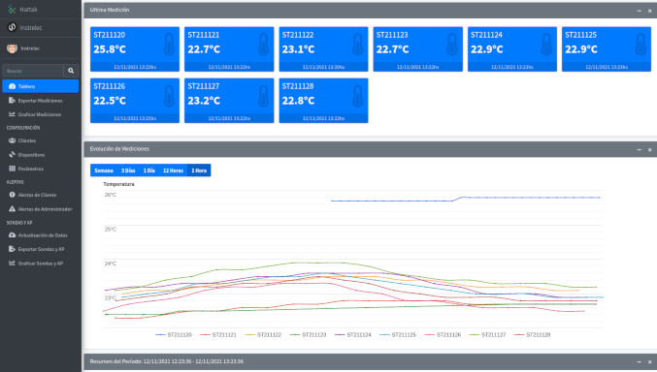
Task: Collapse the Última Medición panel
Action: [x=639, y=11]
